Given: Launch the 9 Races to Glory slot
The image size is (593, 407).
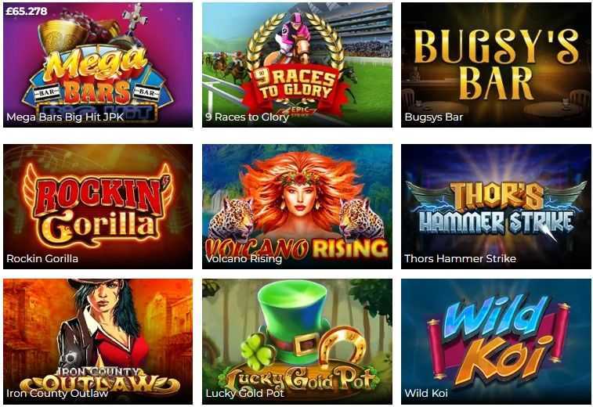Looking at the screenshot, I should (x=297, y=65).
